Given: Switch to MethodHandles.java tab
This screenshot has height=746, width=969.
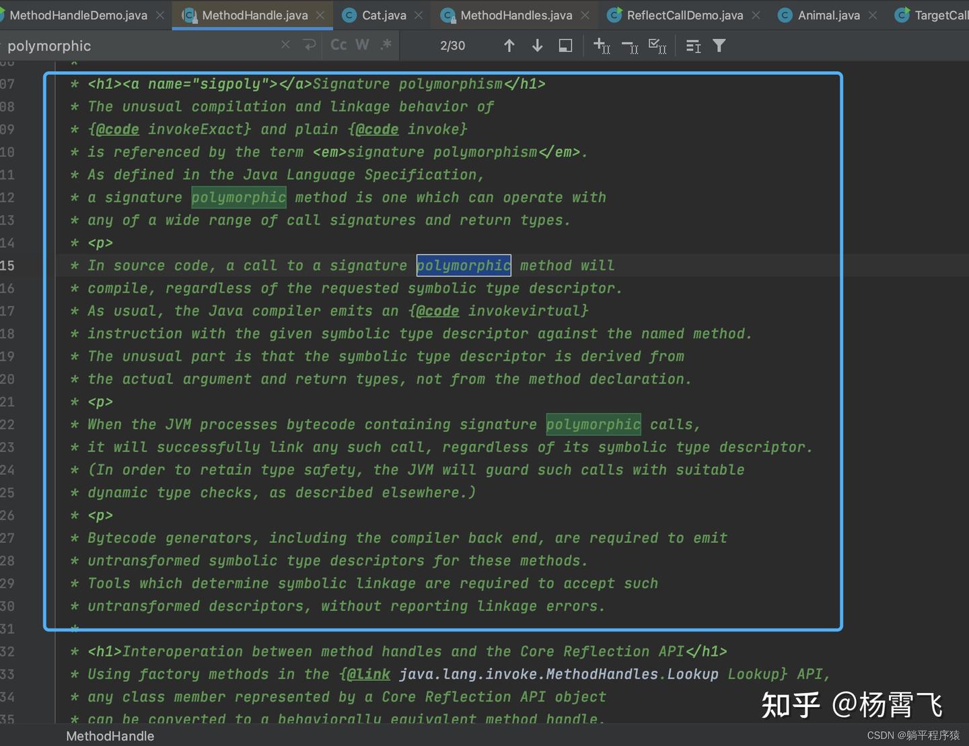Looking at the screenshot, I should (x=515, y=15).
